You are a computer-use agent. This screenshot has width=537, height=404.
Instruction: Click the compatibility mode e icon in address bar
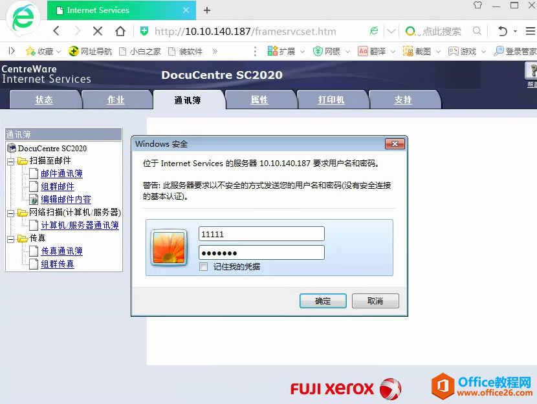(374, 31)
